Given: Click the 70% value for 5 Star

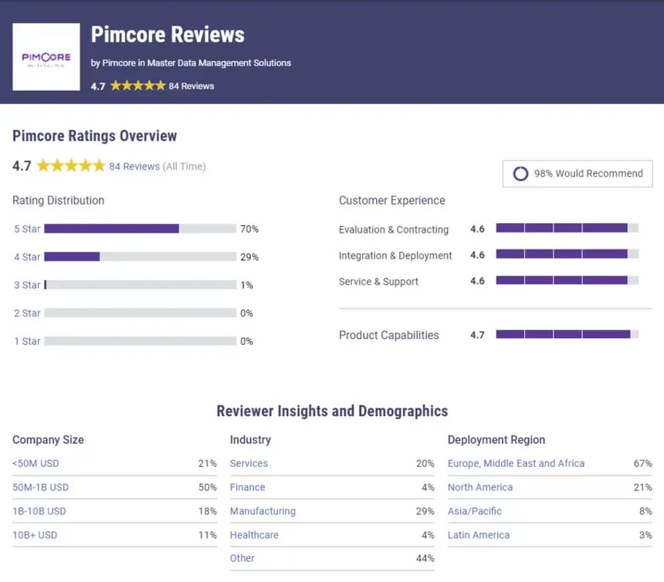Looking at the screenshot, I should pos(249,229).
